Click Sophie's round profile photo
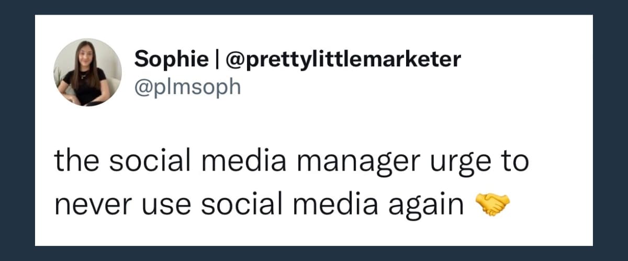The height and width of the screenshot is (261, 628). [87, 72]
